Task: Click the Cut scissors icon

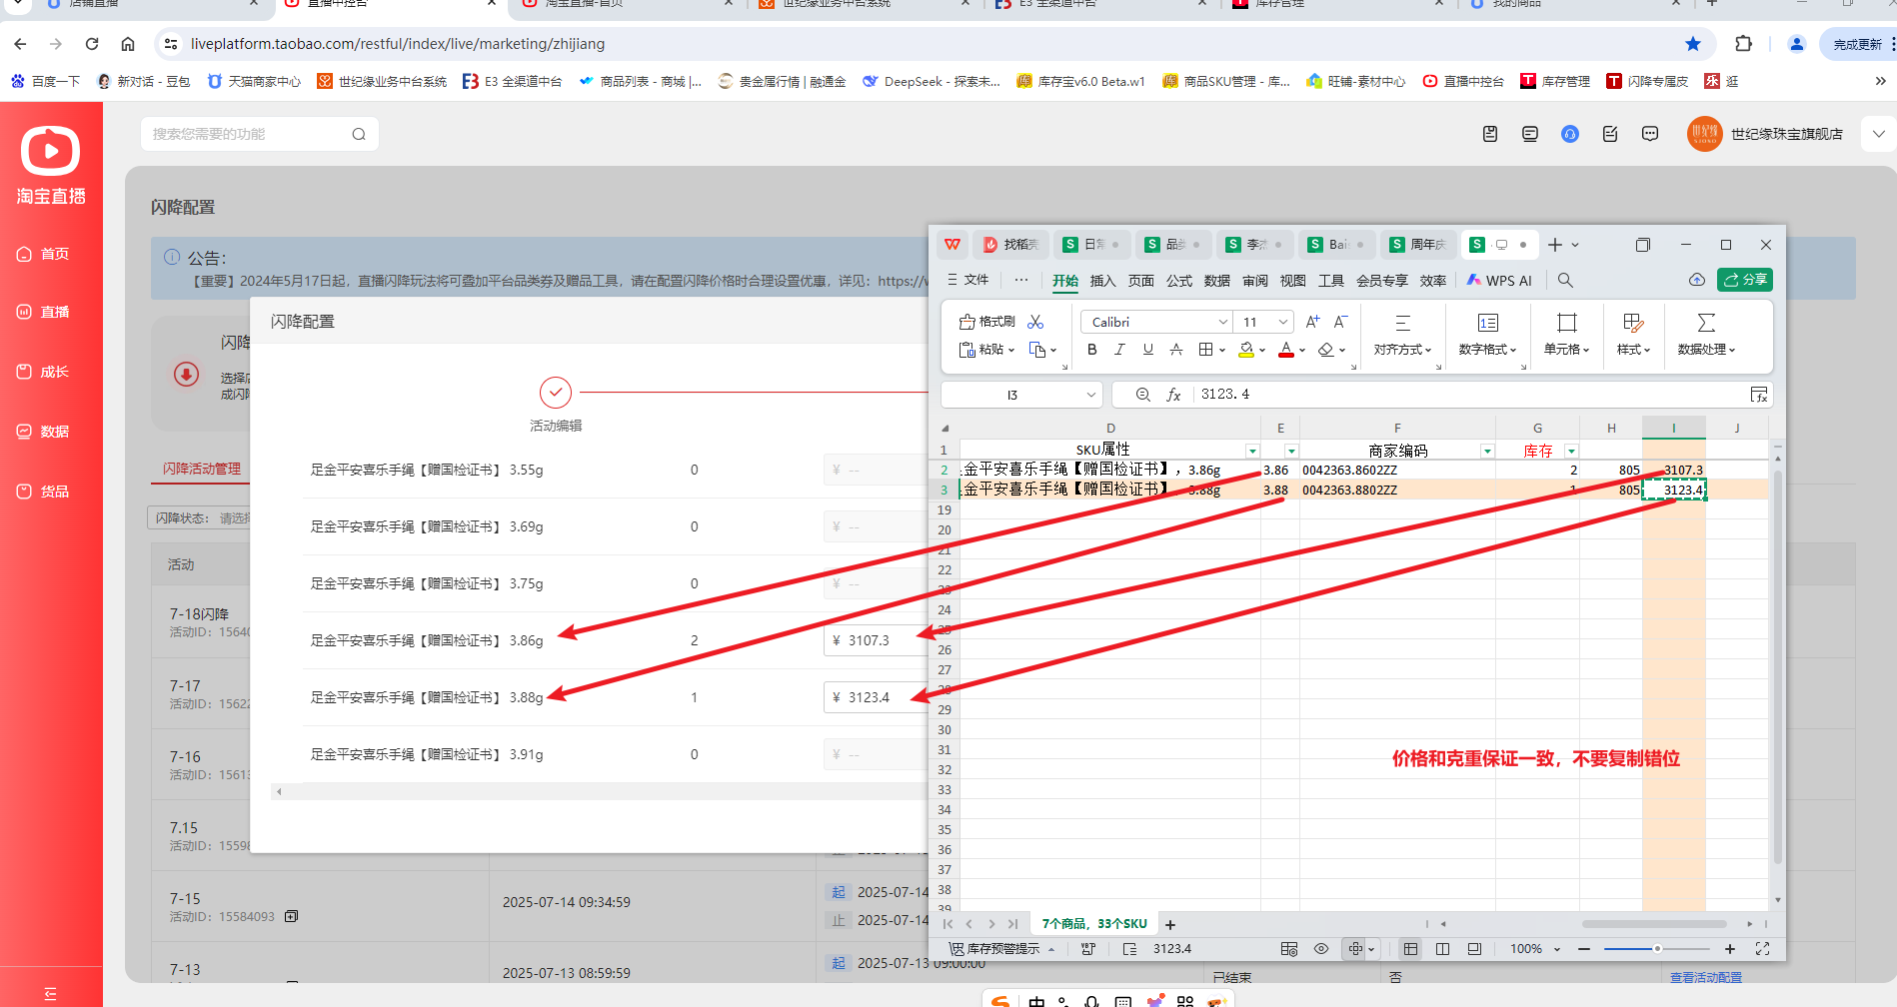Action: (1035, 322)
